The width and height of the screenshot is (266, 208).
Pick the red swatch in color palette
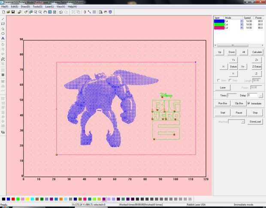pos(13,199)
